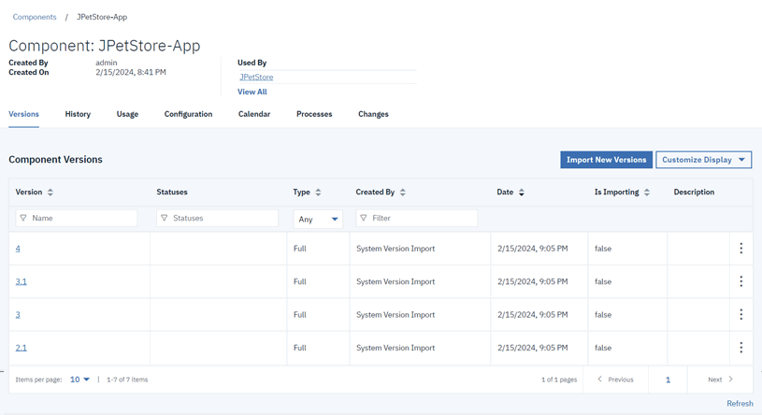This screenshot has width=762, height=415.
Task: Open the actions menu for version 4
Action: click(740, 249)
